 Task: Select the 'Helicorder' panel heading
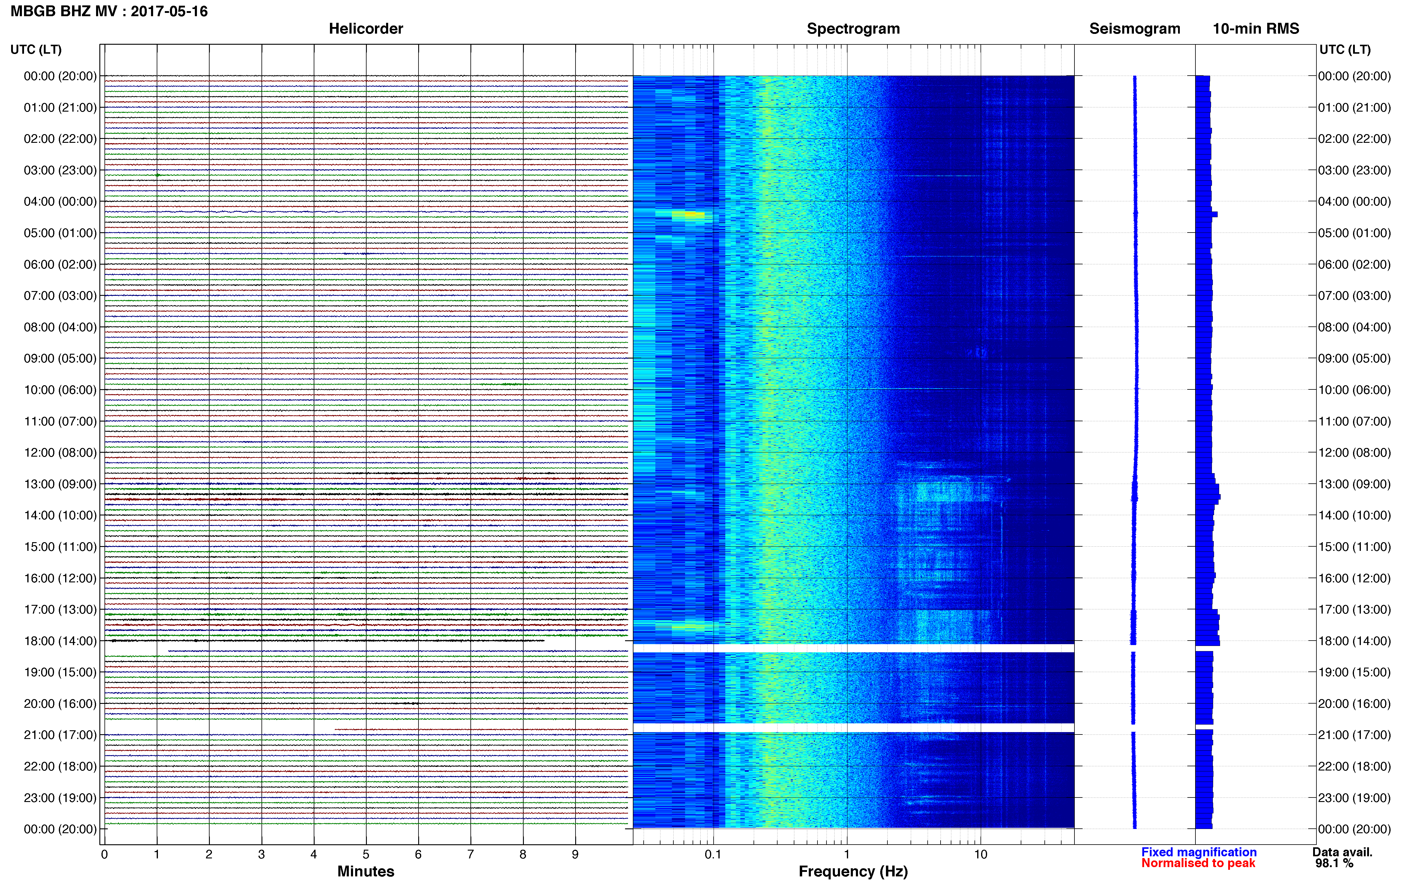click(x=365, y=29)
